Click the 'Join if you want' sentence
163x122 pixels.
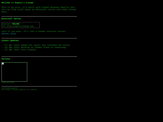34,31
